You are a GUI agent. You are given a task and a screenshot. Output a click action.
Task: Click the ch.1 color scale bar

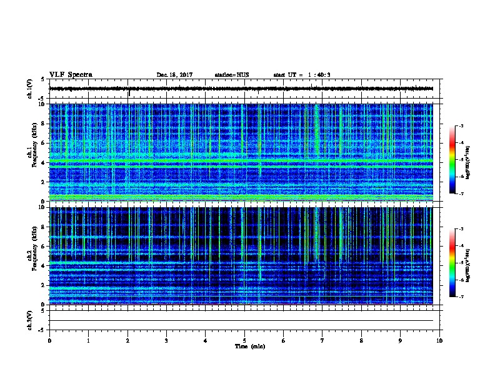click(x=452, y=160)
